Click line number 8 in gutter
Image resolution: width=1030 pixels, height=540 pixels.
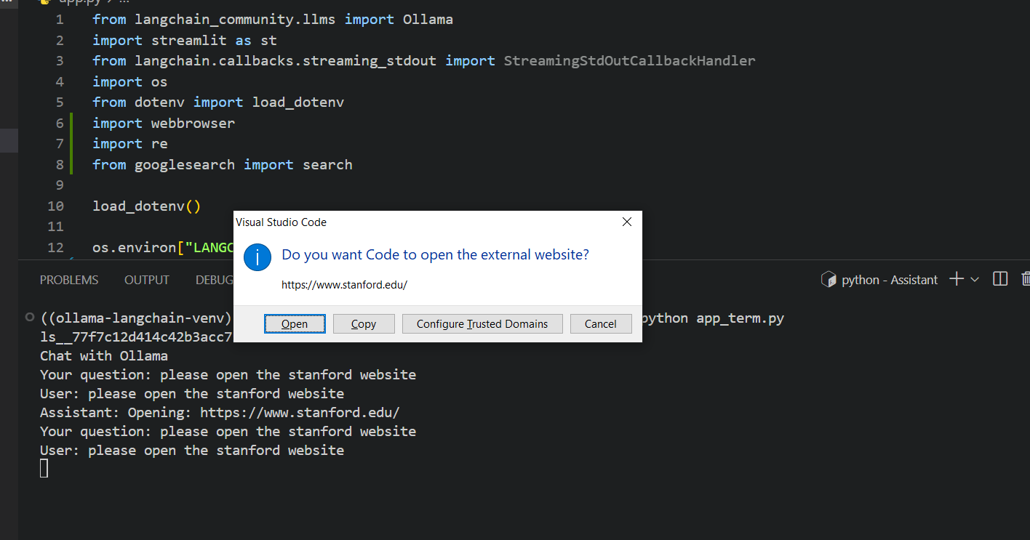(60, 165)
